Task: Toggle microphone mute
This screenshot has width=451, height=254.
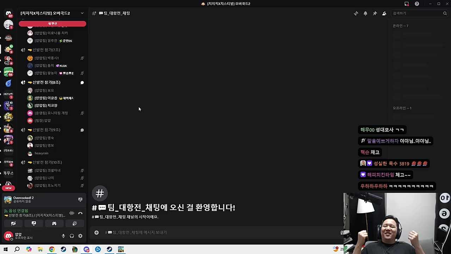Action: pyautogui.click(x=63, y=236)
